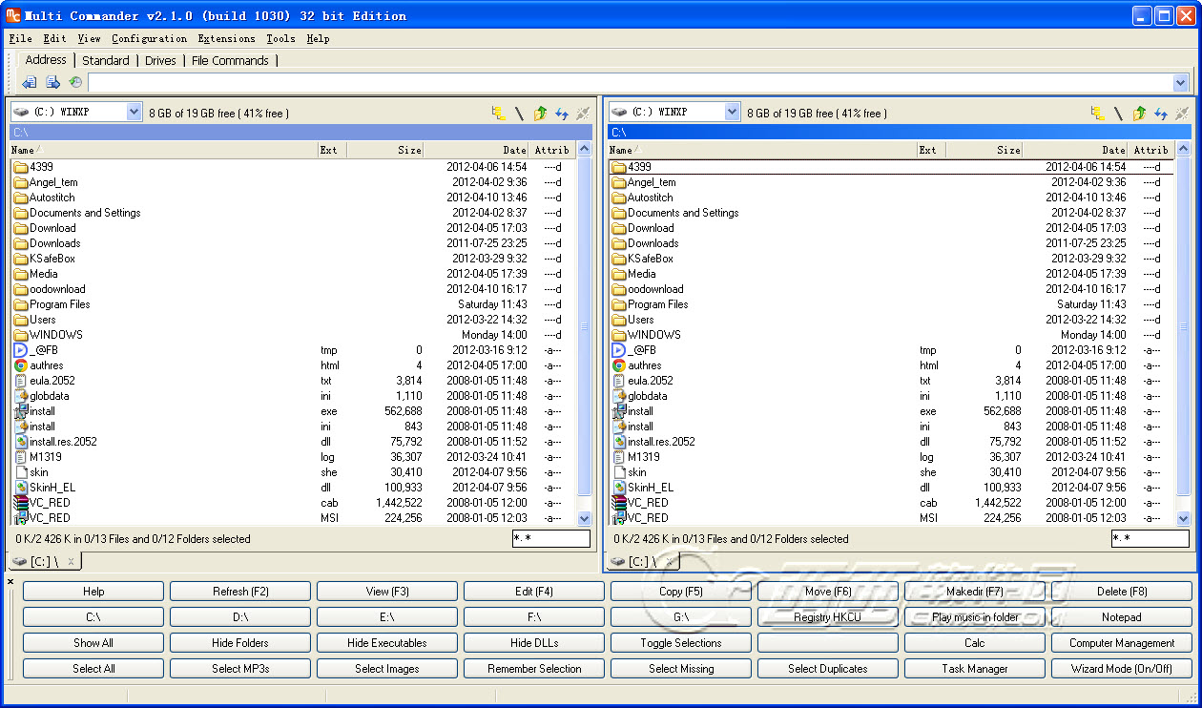1202x708 pixels.
Task: Switch to the File Commands tab
Action: coord(230,60)
